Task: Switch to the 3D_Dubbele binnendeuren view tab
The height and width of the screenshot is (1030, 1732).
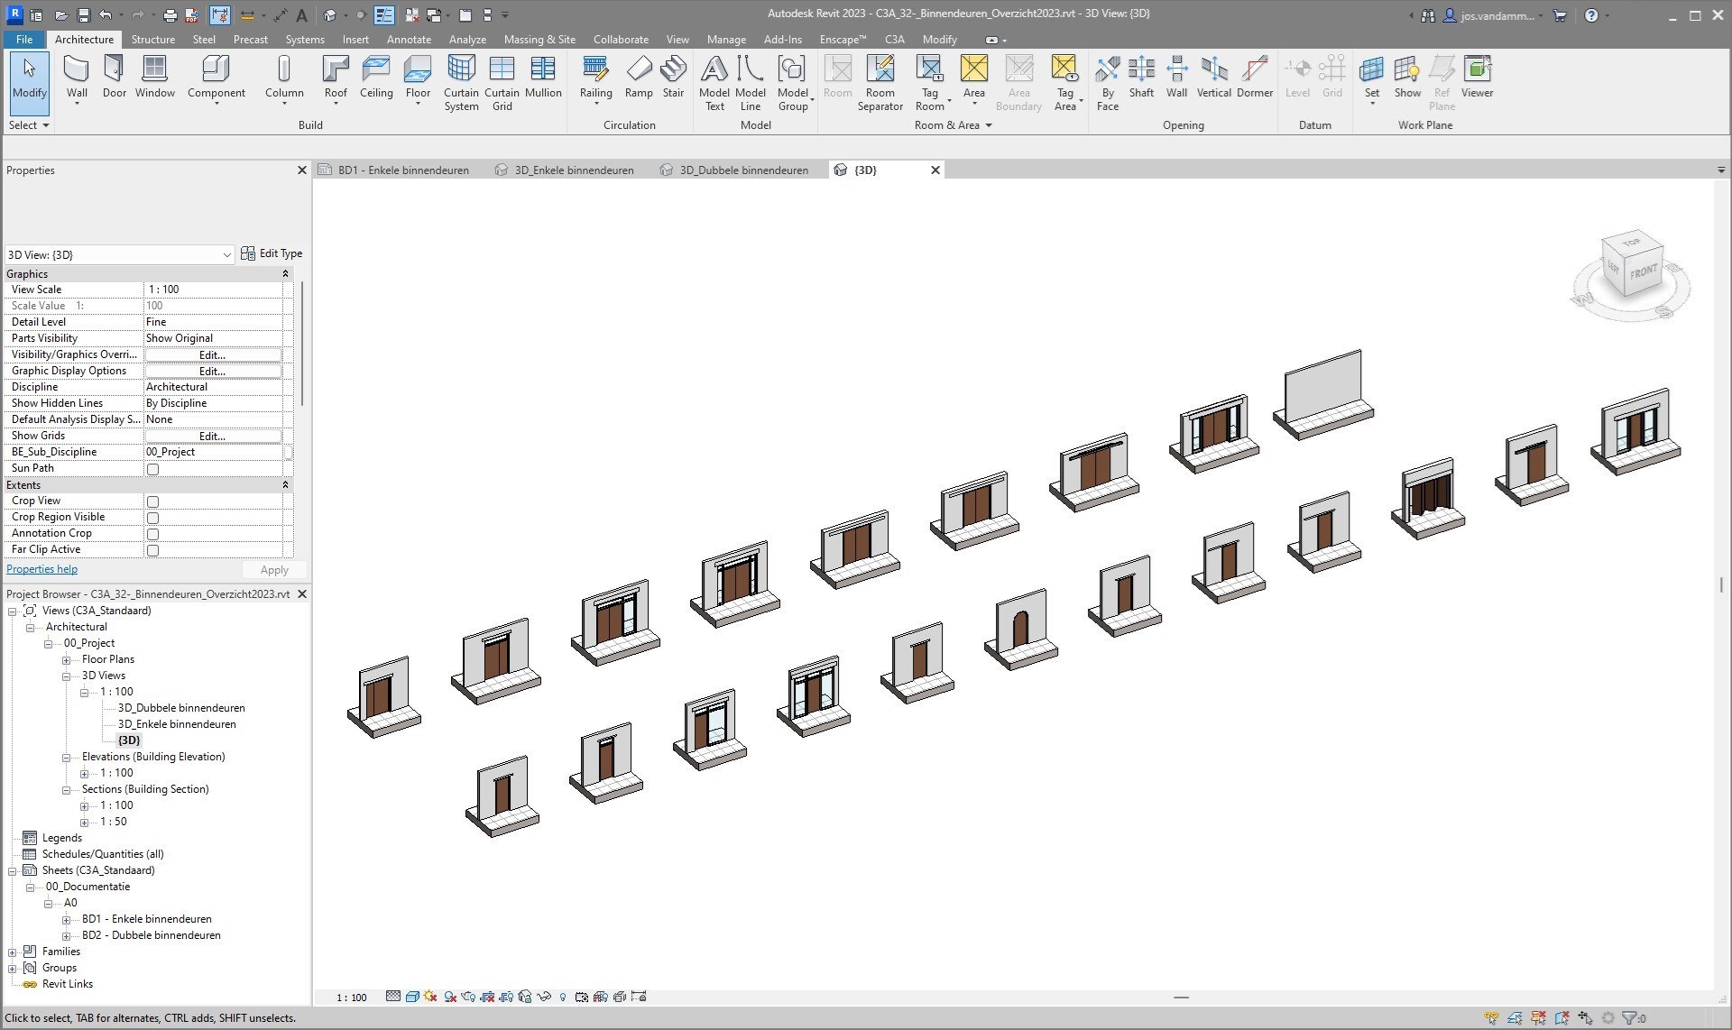Action: coord(743,170)
